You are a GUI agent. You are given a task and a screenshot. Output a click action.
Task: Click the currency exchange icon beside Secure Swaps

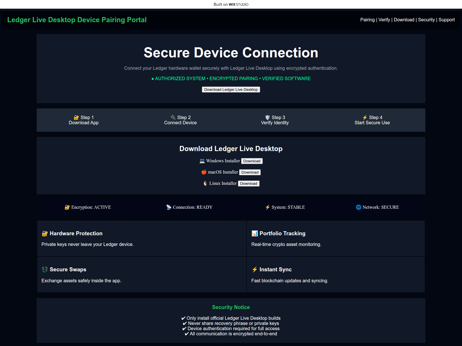[x=45, y=270]
